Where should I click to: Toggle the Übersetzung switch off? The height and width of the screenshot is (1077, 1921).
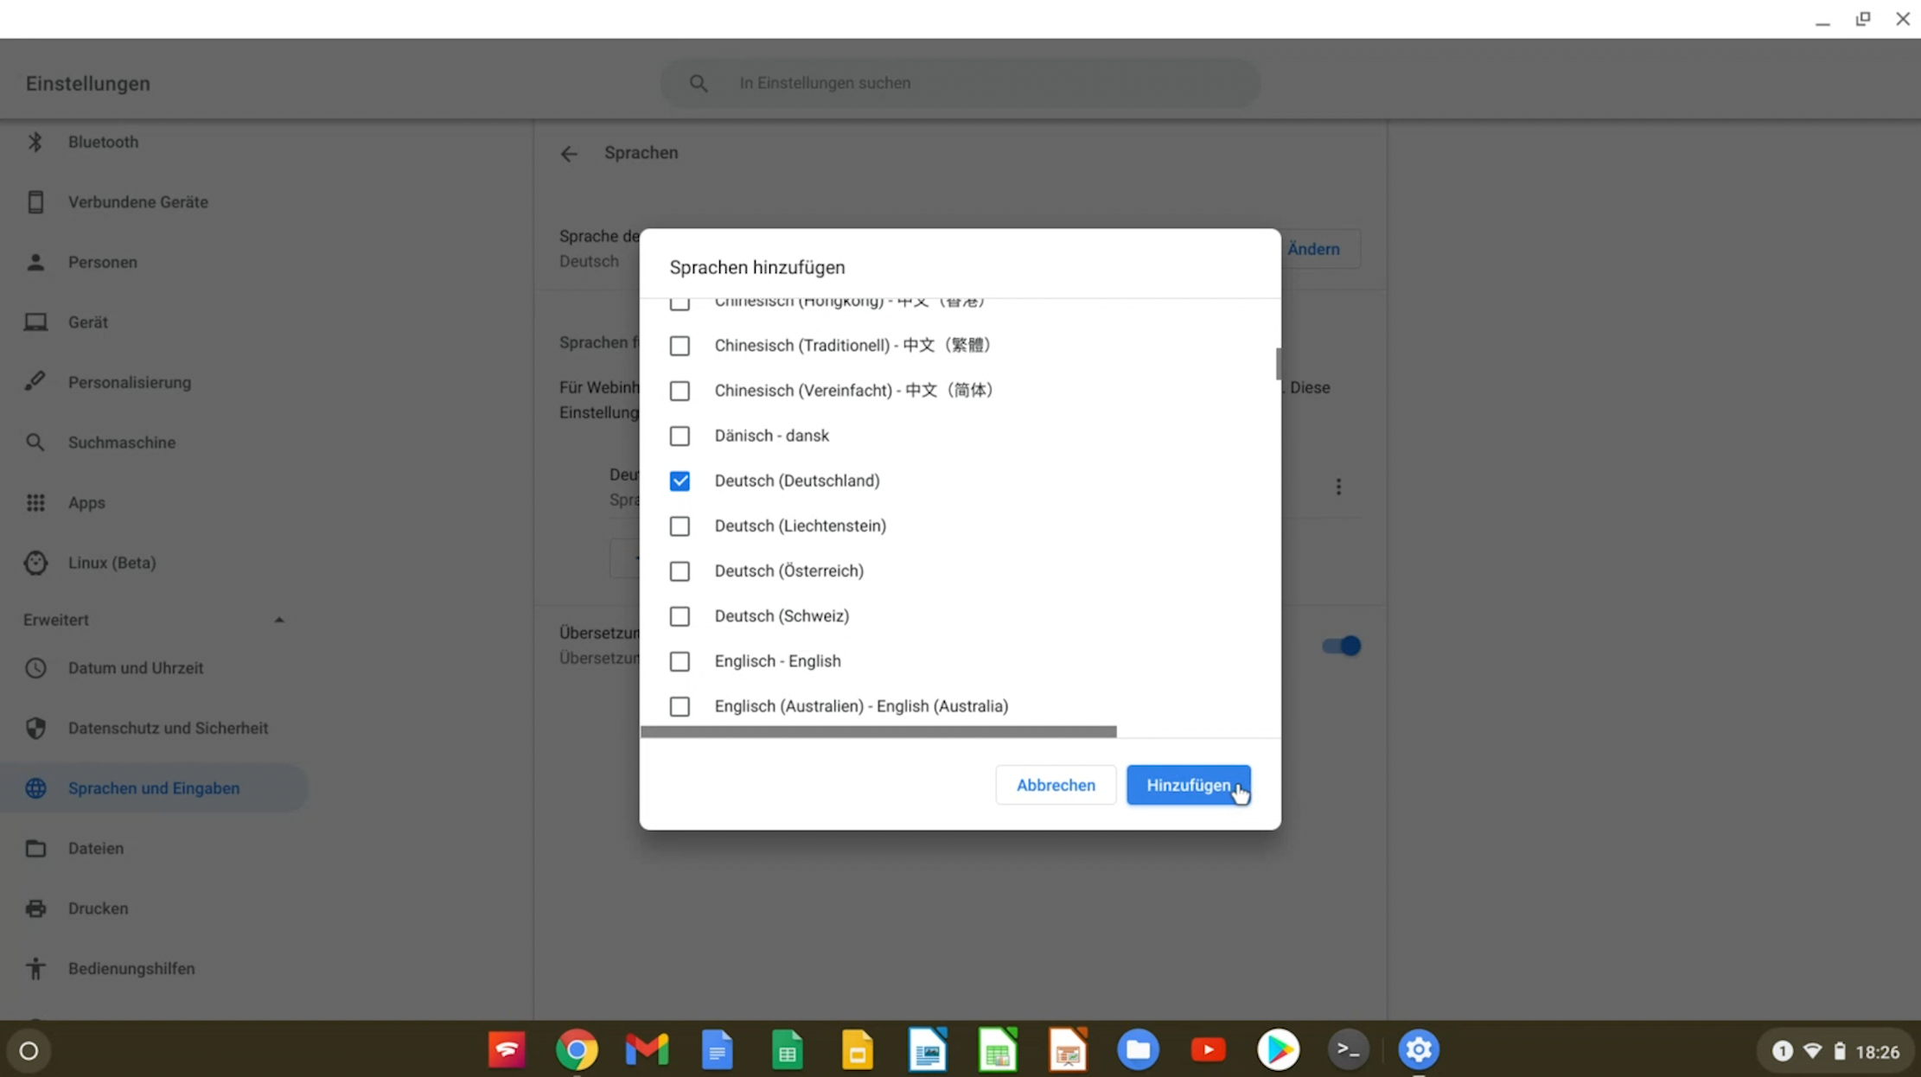pyautogui.click(x=1342, y=646)
